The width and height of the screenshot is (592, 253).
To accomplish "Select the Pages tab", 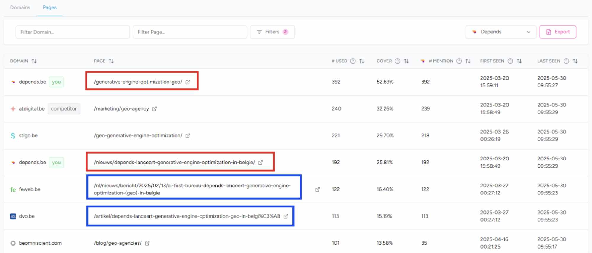I will point(49,7).
